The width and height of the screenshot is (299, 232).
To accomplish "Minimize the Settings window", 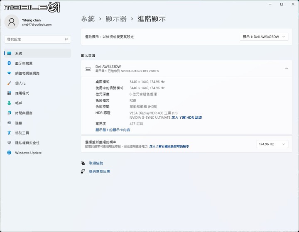I will pos(270,4).
